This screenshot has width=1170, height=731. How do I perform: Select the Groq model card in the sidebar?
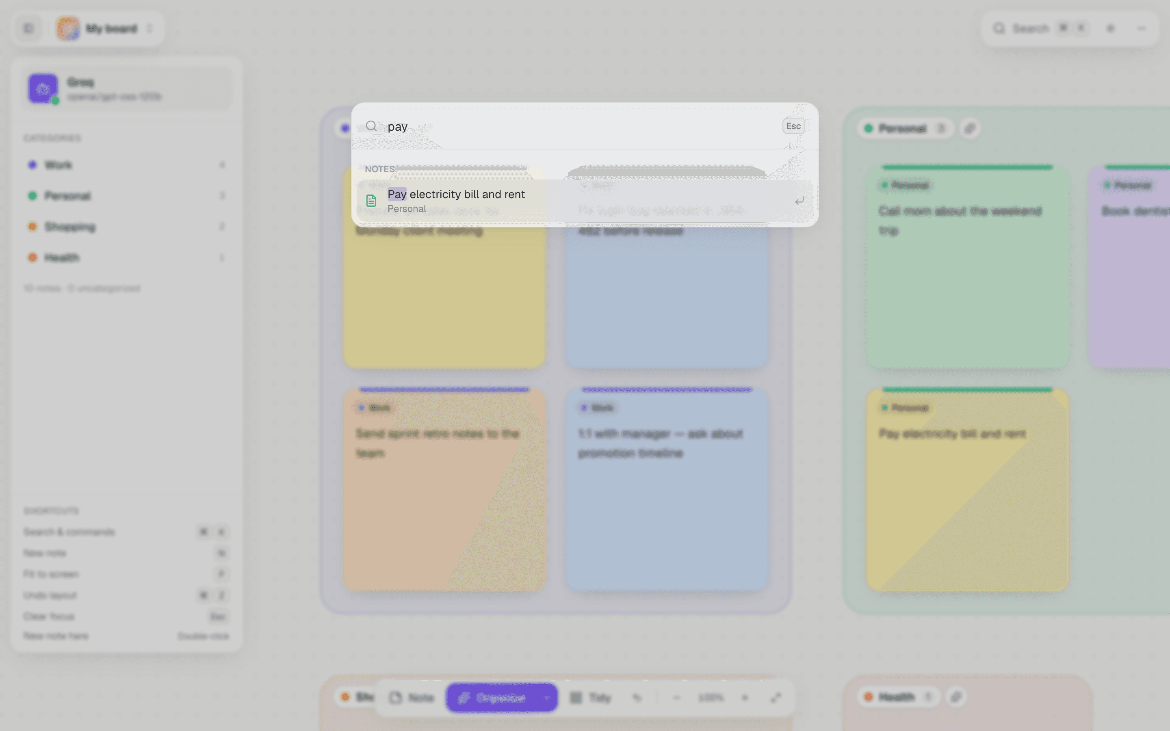pos(127,89)
